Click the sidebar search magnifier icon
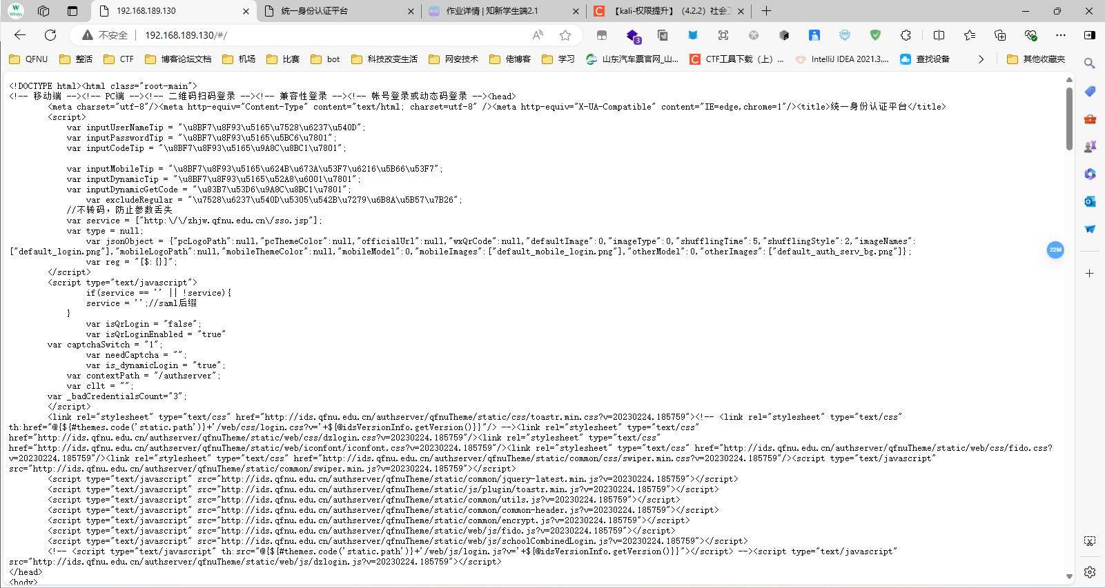 pos(1090,63)
